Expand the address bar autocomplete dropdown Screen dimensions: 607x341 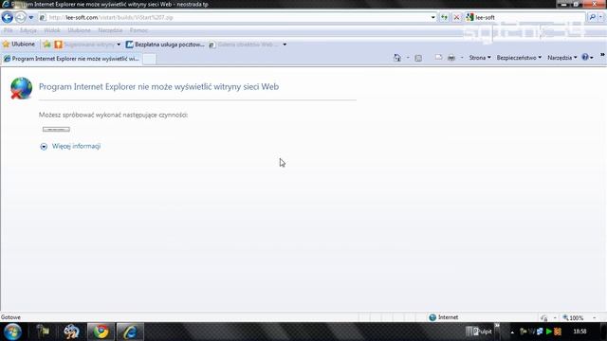point(432,17)
